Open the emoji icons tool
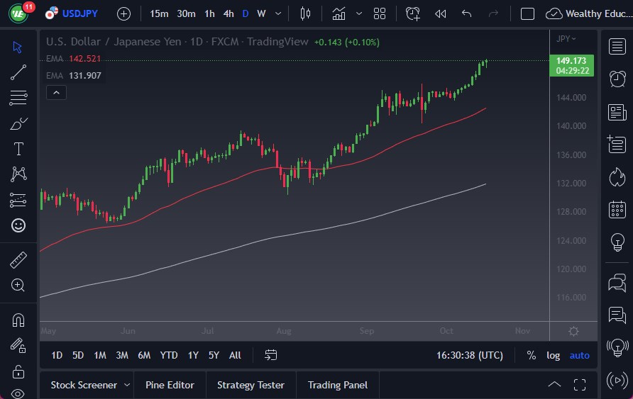 point(18,225)
